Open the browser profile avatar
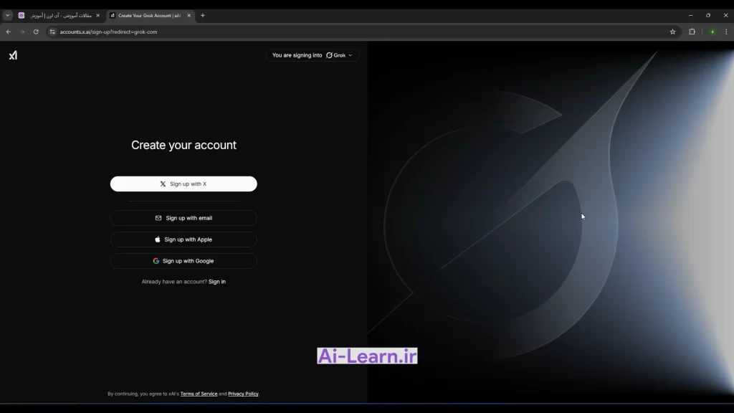The width and height of the screenshot is (734, 413). [x=712, y=32]
